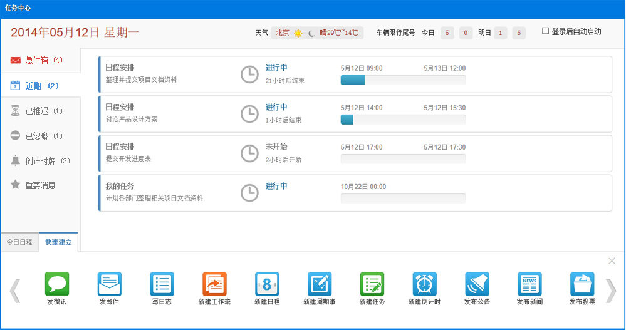This screenshot has height=330, width=626.
Task: Click the 发布投票 ballot box icon
Action: (582, 284)
